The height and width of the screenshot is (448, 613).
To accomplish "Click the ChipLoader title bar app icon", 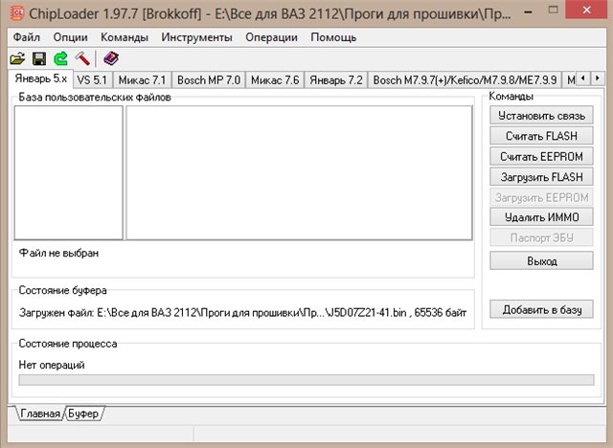I will 17,12.
